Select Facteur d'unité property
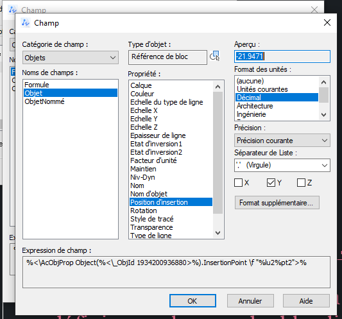The height and width of the screenshot is (319, 342). click(x=171, y=160)
